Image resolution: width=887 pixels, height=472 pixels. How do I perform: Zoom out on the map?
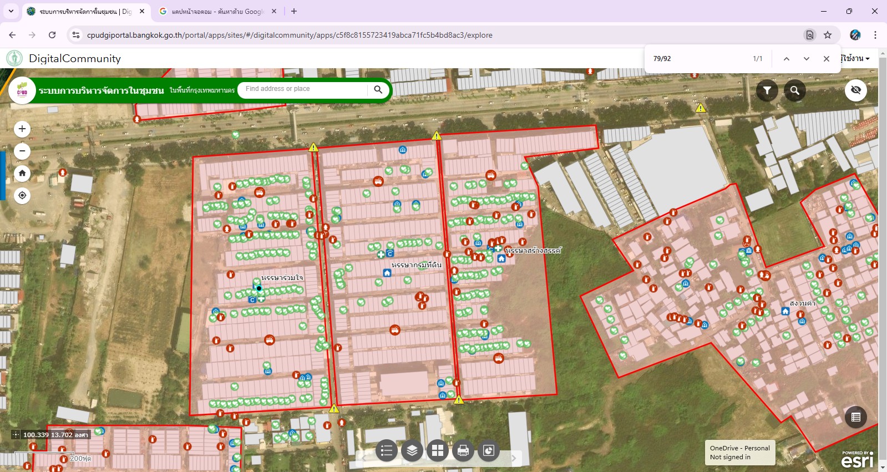[x=22, y=151]
